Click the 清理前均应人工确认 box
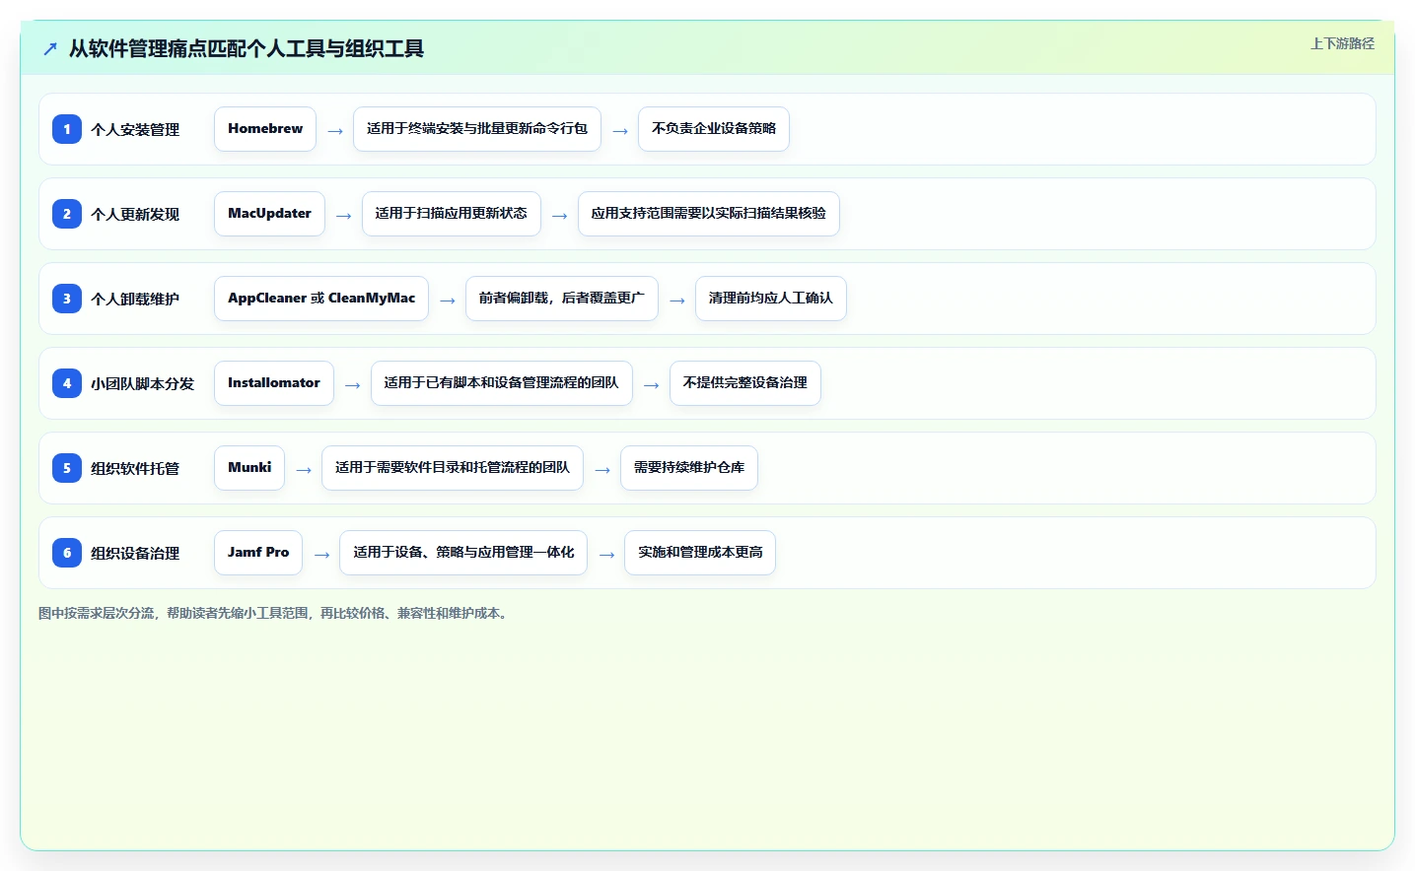Image resolution: width=1415 pixels, height=871 pixels. (771, 299)
